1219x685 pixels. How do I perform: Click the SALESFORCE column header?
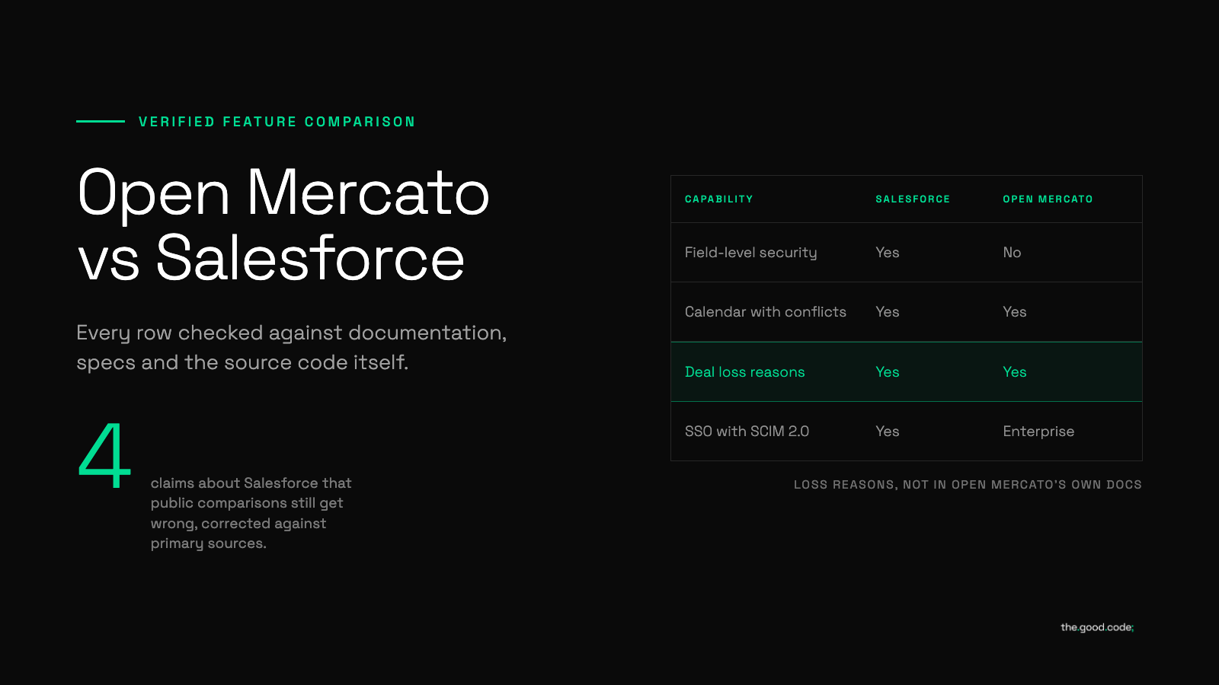[x=913, y=199]
